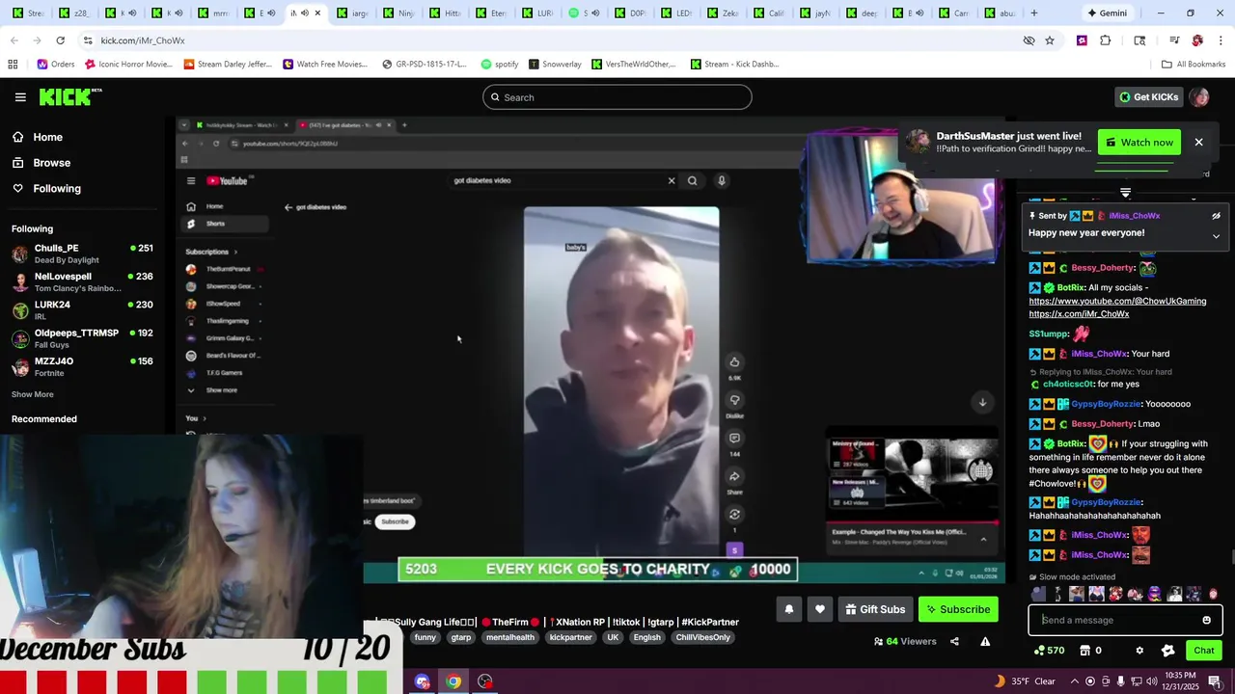Open Chrome from Windows taskbar
Screen dimensions: 1235x694
tap(453, 681)
